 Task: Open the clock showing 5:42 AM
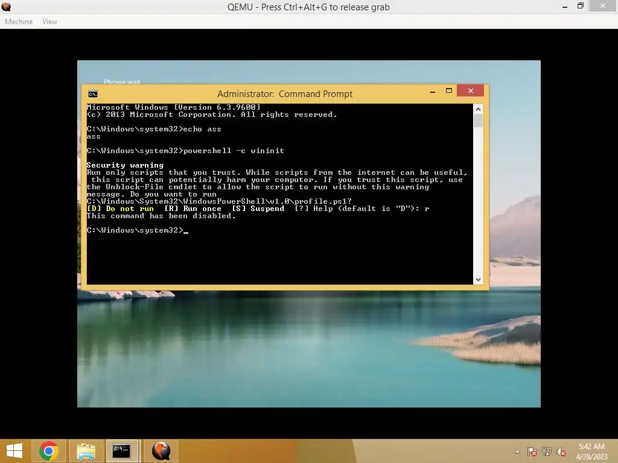pyautogui.click(x=591, y=451)
